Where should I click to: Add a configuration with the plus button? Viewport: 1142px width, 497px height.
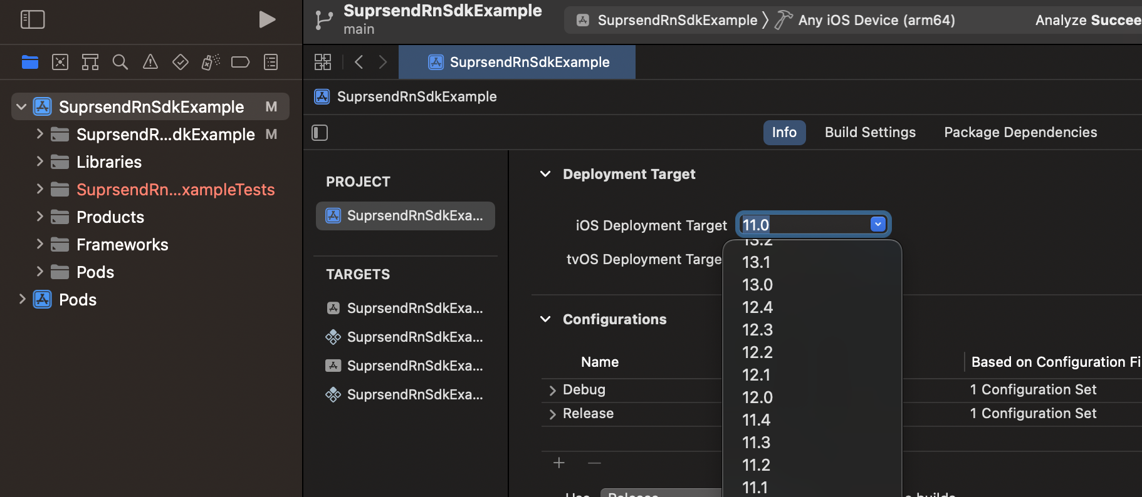[559, 463]
